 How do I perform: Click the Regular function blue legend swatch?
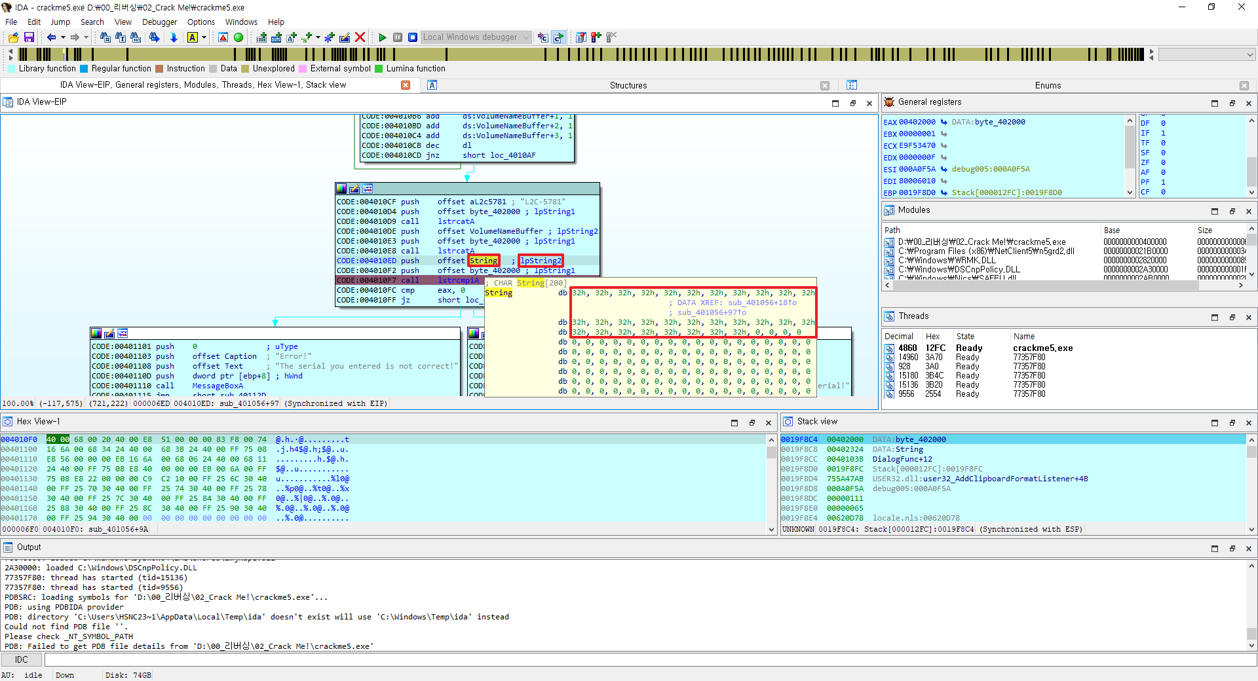pyautogui.click(x=84, y=68)
